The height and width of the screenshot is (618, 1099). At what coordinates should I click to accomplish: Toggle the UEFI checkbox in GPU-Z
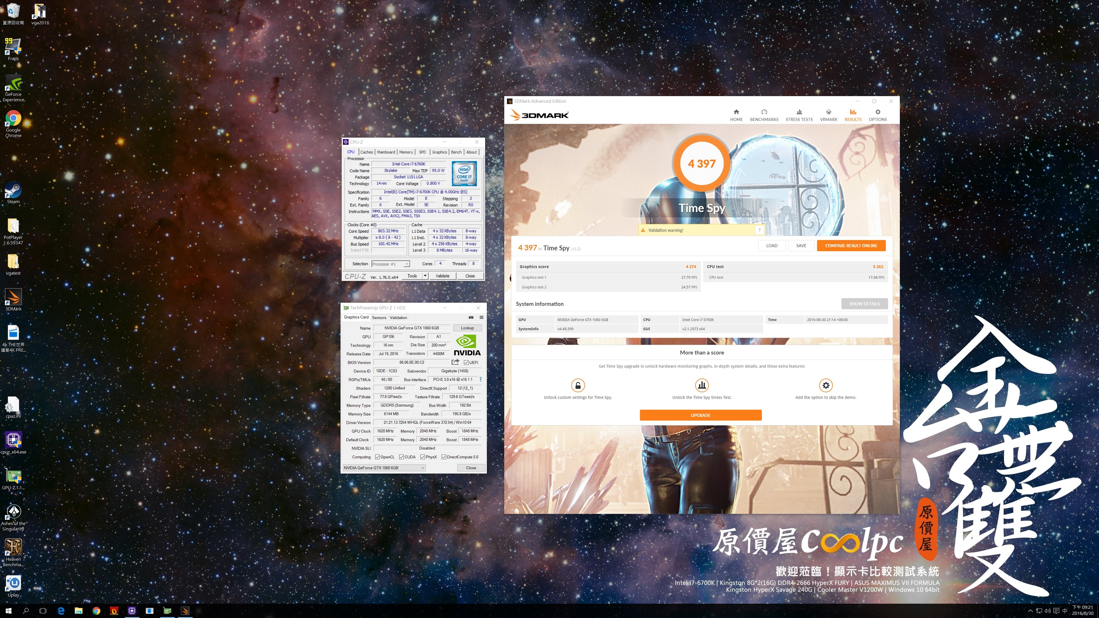tap(466, 363)
